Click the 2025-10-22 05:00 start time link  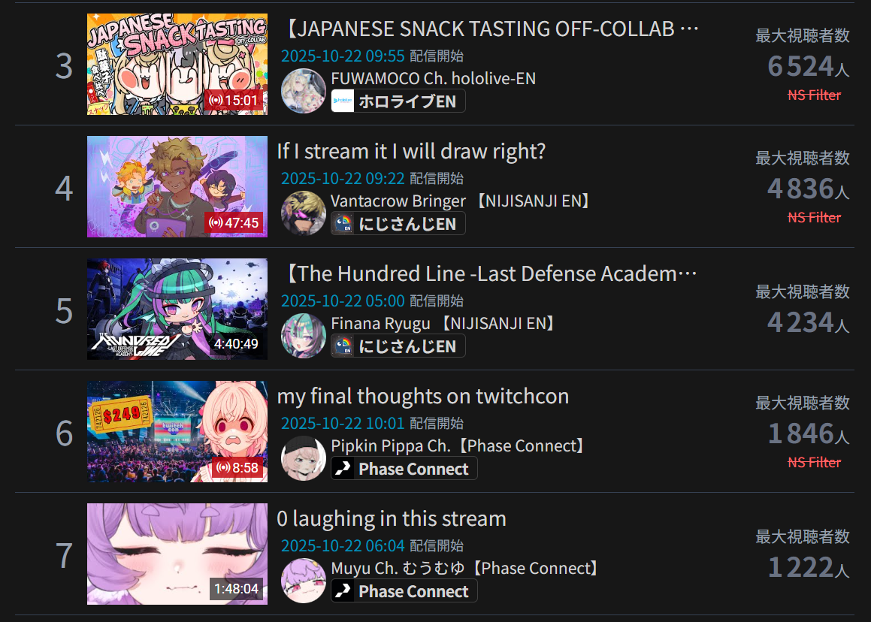pos(343,301)
